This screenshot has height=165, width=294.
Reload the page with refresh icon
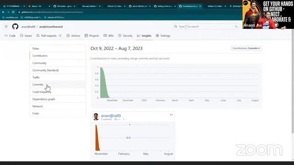pyautogui.click(x=13, y=12)
